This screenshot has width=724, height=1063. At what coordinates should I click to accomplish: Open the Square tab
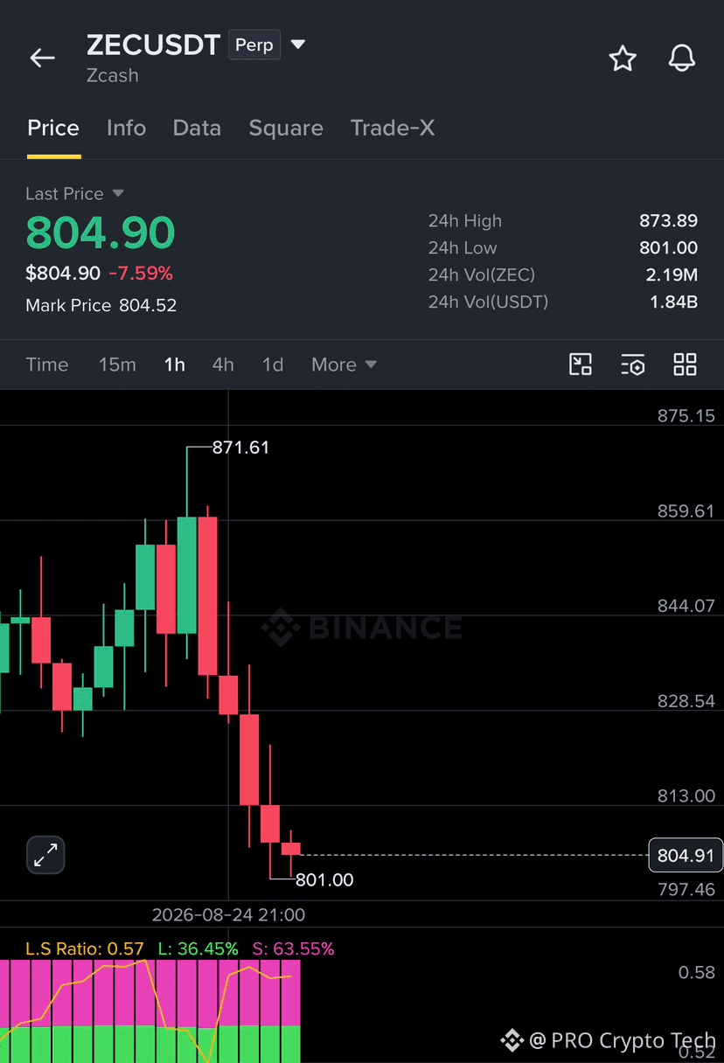pyautogui.click(x=286, y=128)
